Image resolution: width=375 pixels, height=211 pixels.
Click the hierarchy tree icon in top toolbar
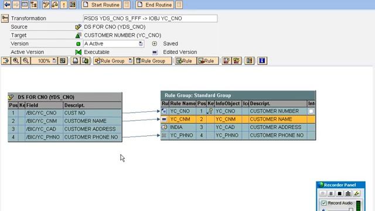coord(34,5)
